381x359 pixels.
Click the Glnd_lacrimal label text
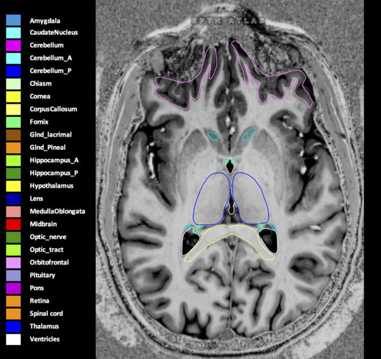coord(50,135)
